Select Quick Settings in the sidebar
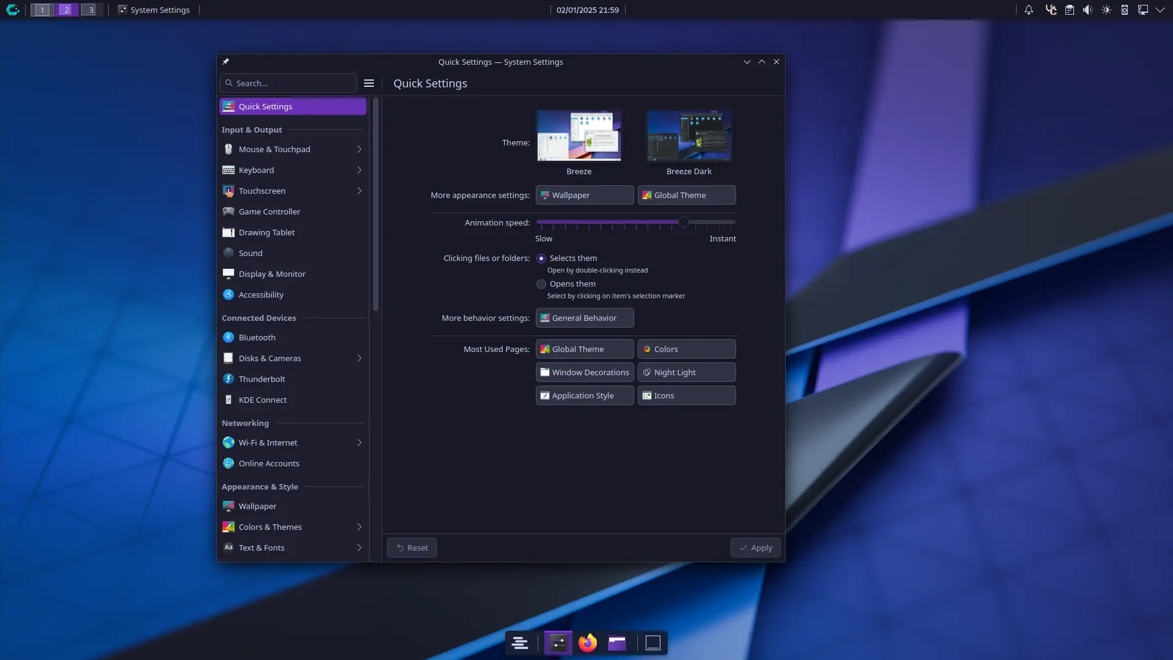Screen dimensions: 1173x660 pyautogui.click(x=293, y=106)
